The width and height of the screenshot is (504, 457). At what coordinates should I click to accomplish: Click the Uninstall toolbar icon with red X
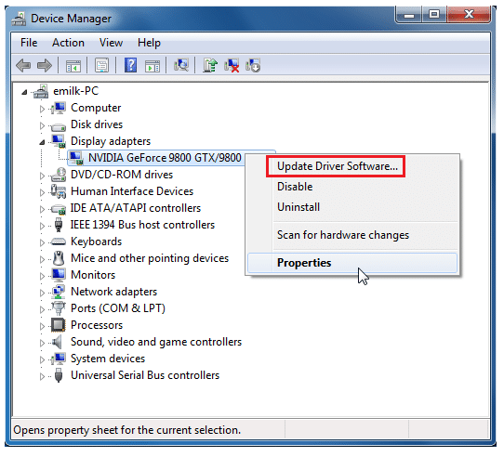tap(232, 65)
